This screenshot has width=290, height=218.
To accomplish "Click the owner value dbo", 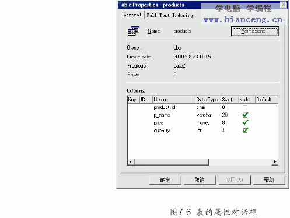I will tap(177, 48).
